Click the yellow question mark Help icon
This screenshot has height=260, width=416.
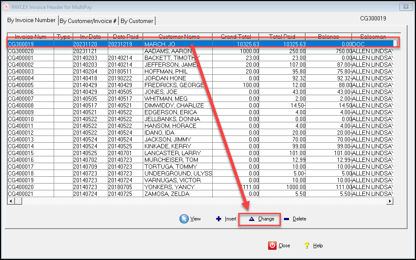point(307,246)
